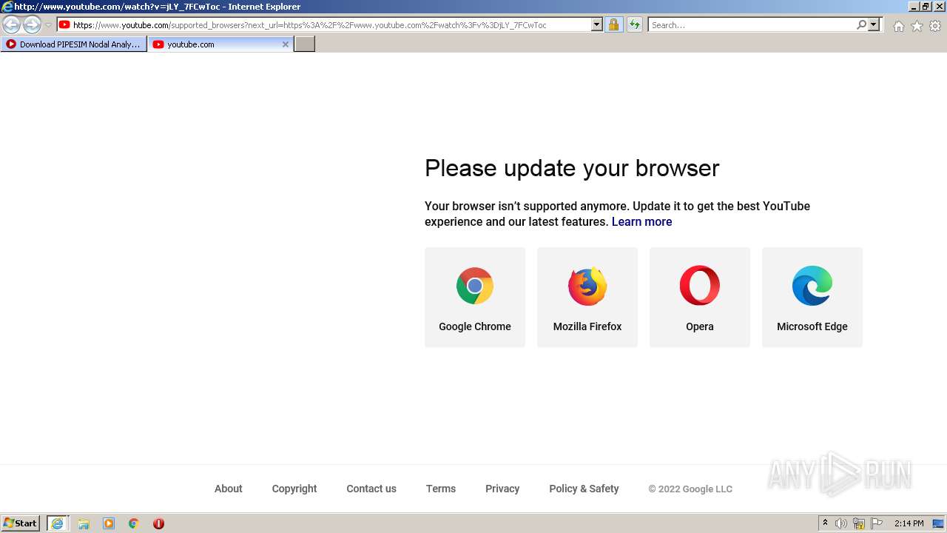Switch to Download PIPESIM Nodal Analysis tab
947x533 pixels.
pos(73,44)
